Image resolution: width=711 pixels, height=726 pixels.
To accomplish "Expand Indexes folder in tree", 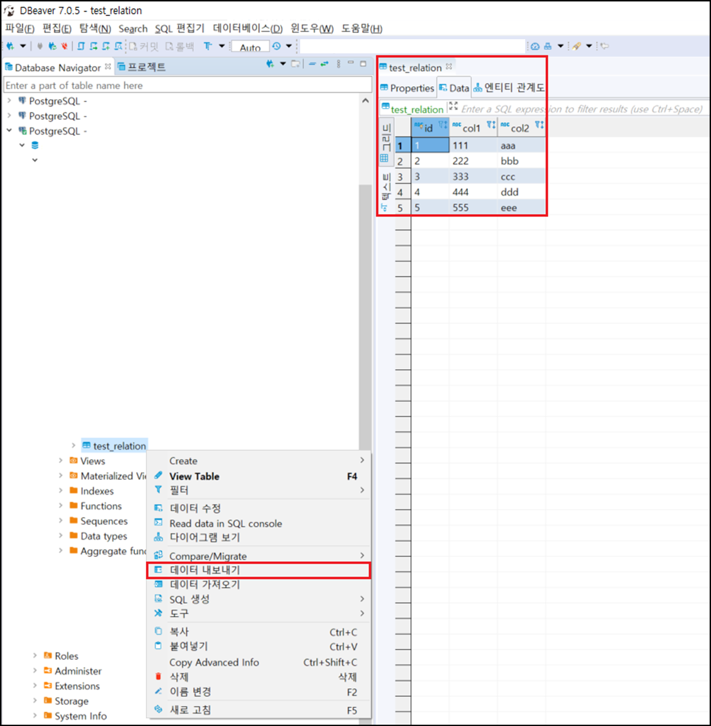I will click(x=60, y=491).
